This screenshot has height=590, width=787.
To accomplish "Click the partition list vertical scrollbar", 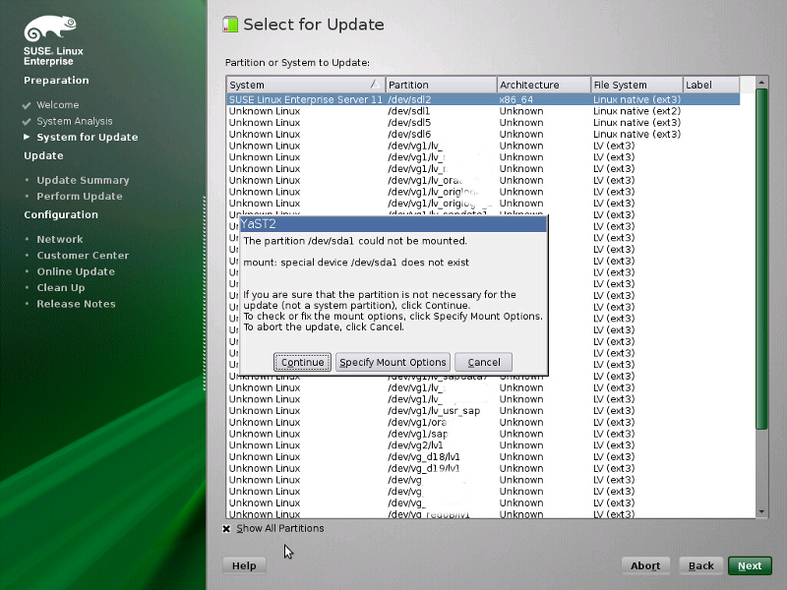I will [761, 295].
